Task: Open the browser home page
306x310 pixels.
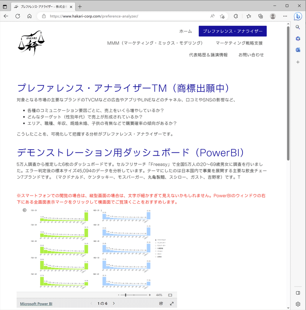Action: pyautogui.click(x=29, y=16)
